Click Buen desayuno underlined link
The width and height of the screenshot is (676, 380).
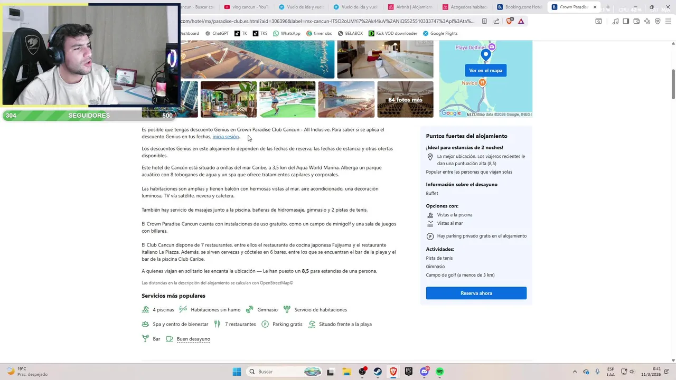point(193,339)
